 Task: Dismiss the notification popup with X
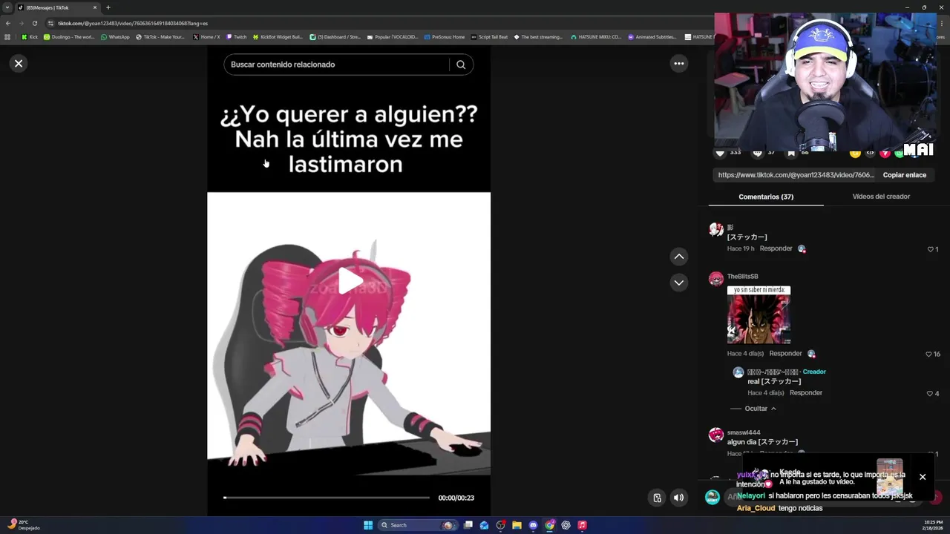(x=923, y=477)
